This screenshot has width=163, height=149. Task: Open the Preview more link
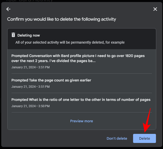pyautogui.click(x=81, y=121)
